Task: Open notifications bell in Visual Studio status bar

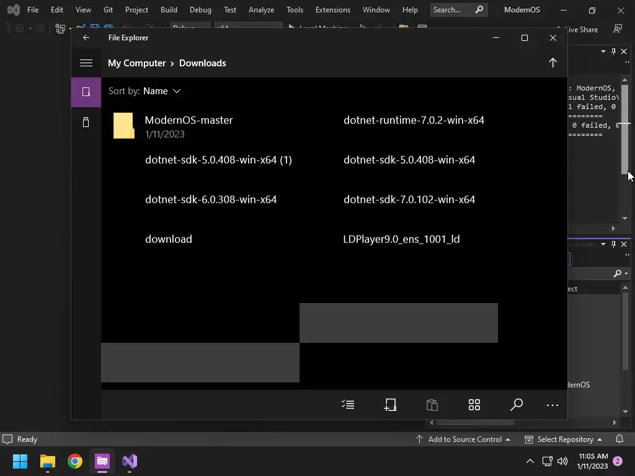Action: pos(619,439)
